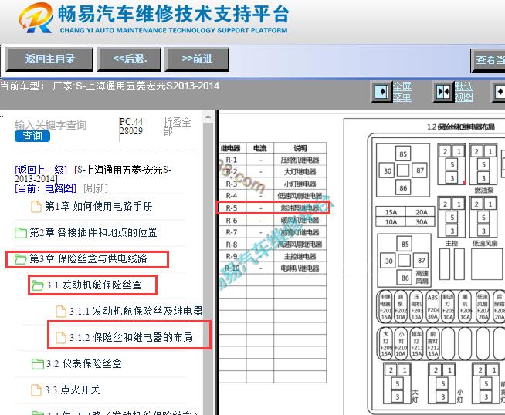Click 电喇叭继电器 description cell
This screenshot has width=505, height=415.
pos(300,268)
